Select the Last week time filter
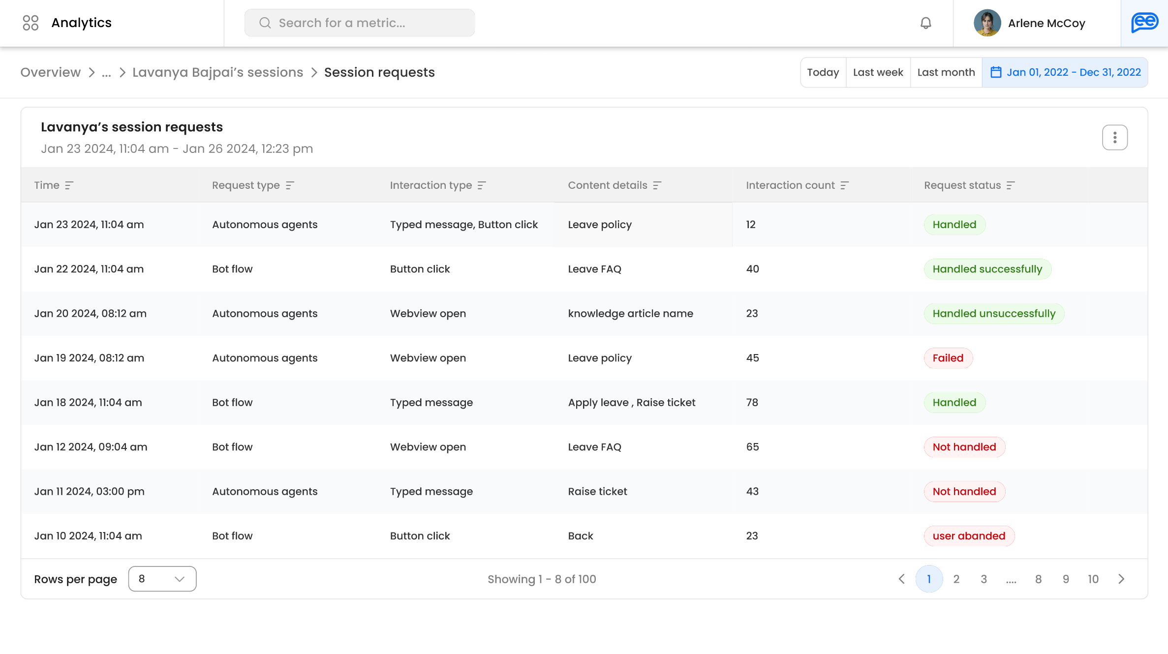1168x654 pixels. [x=878, y=72]
